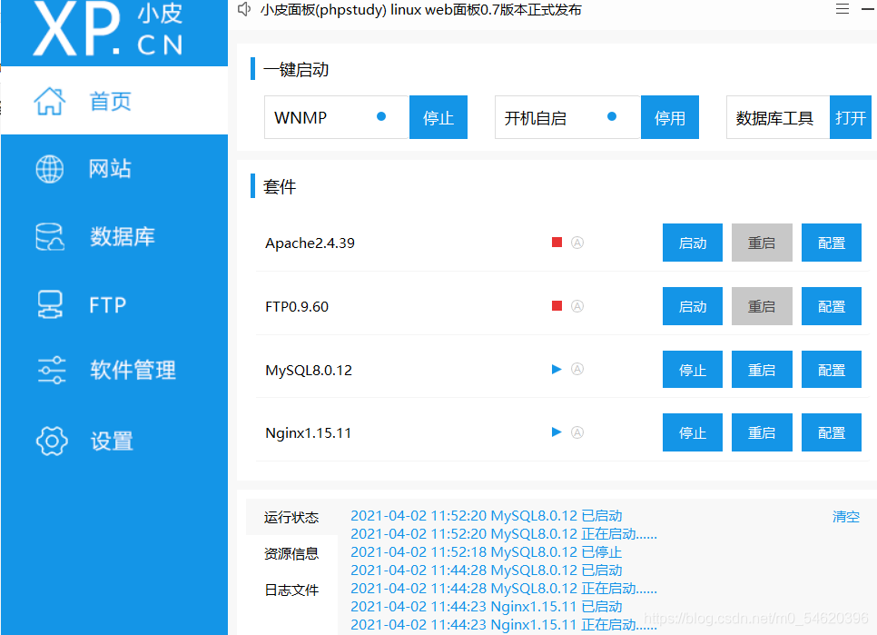This screenshot has width=877, height=635.
Task: Click the WNMP status dot
Action: click(x=381, y=116)
